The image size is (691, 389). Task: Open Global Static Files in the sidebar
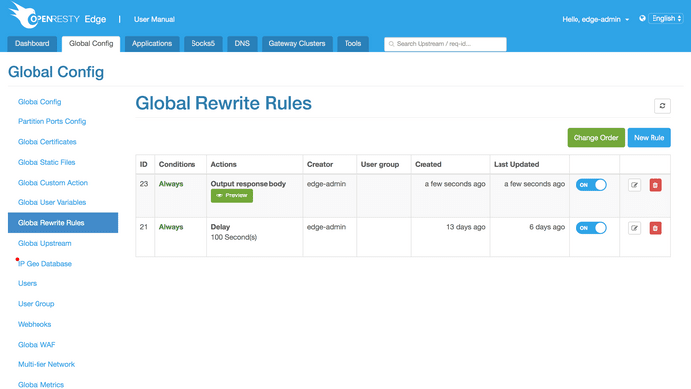point(46,162)
